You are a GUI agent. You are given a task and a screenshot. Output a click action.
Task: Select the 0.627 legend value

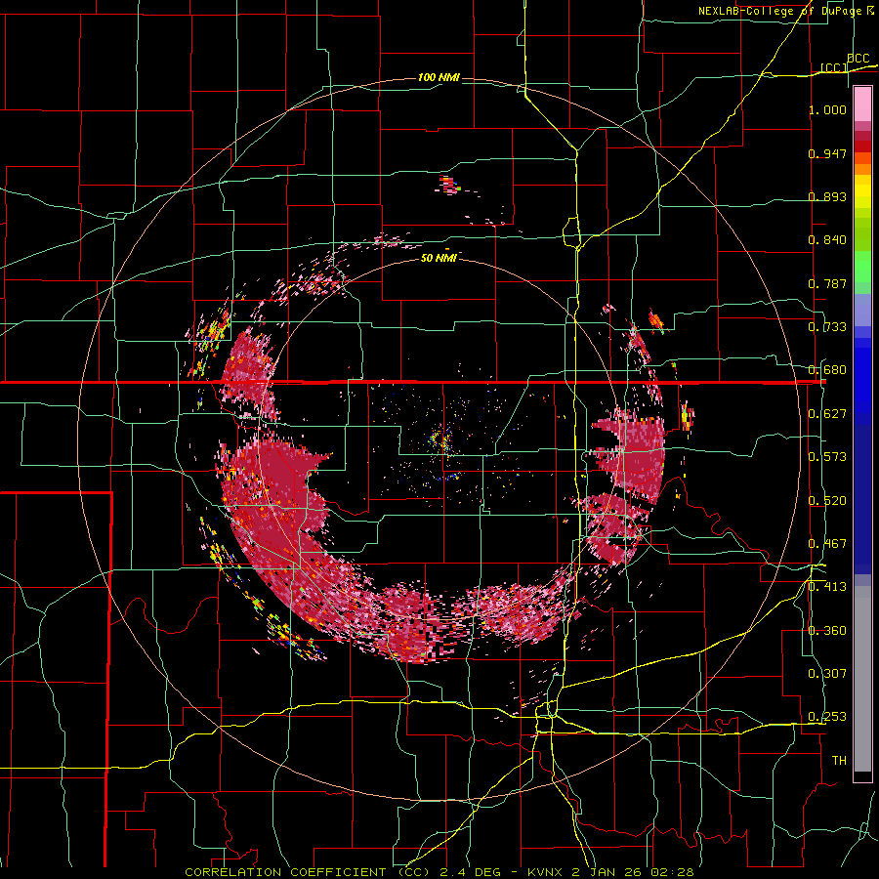pyautogui.click(x=827, y=414)
